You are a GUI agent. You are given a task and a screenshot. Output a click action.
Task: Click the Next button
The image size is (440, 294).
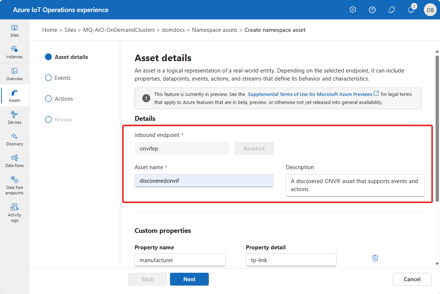[x=189, y=279]
